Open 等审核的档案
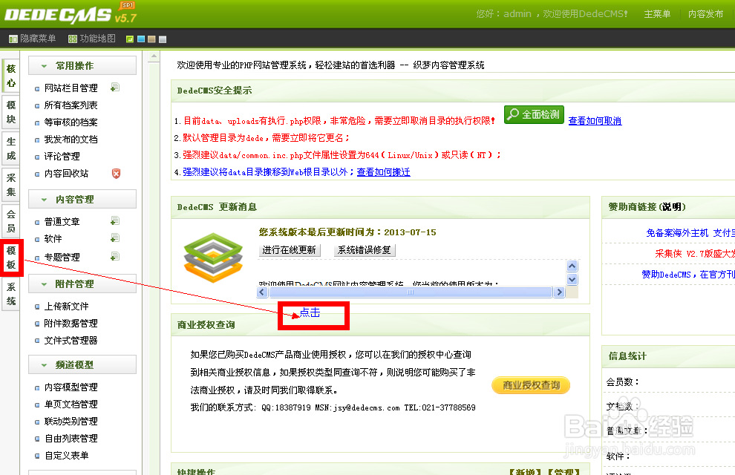Viewport: 735px width, 475px height. point(71,122)
